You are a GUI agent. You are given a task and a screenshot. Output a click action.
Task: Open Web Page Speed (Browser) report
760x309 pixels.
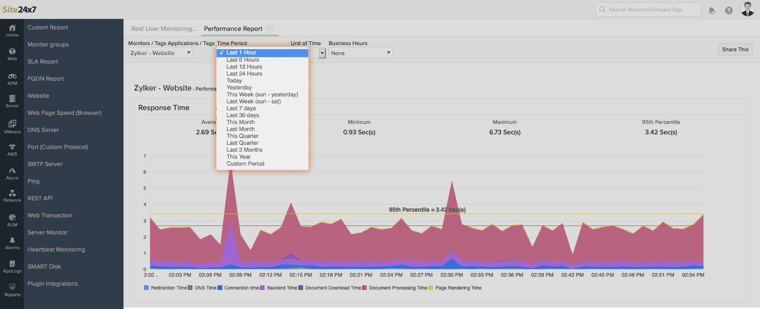[x=65, y=113]
